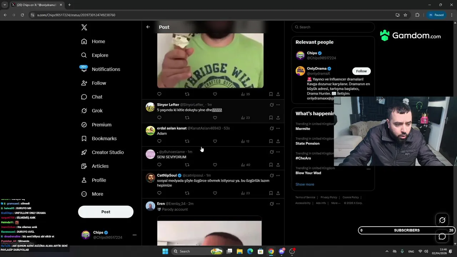Follow the OnlyDrama account
457x257 pixels.
pyautogui.click(x=361, y=71)
